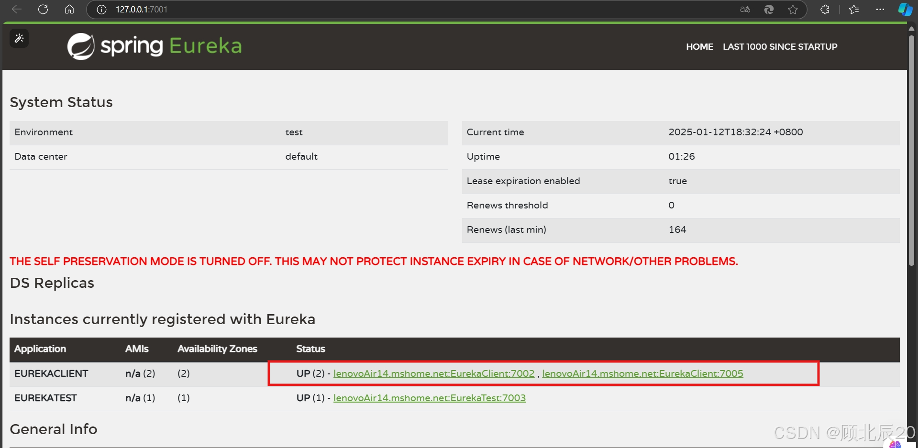Select the AMIs column header
Screen dimensions: 918x448
pos(137,349)
